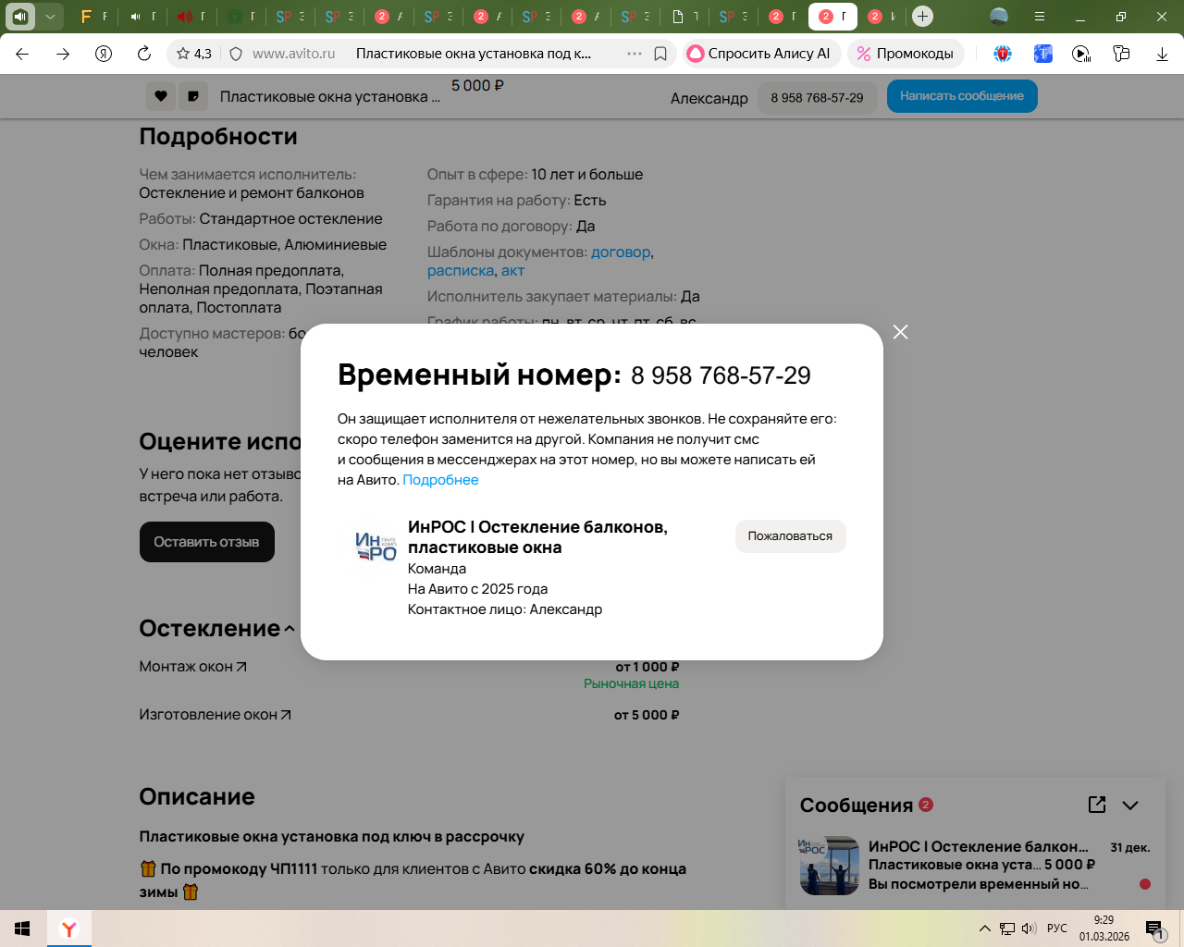The height and width of the screenshot is (947, 1184).
Task: Open the browser hamburger menu
Action: (x=1040, y=16)
